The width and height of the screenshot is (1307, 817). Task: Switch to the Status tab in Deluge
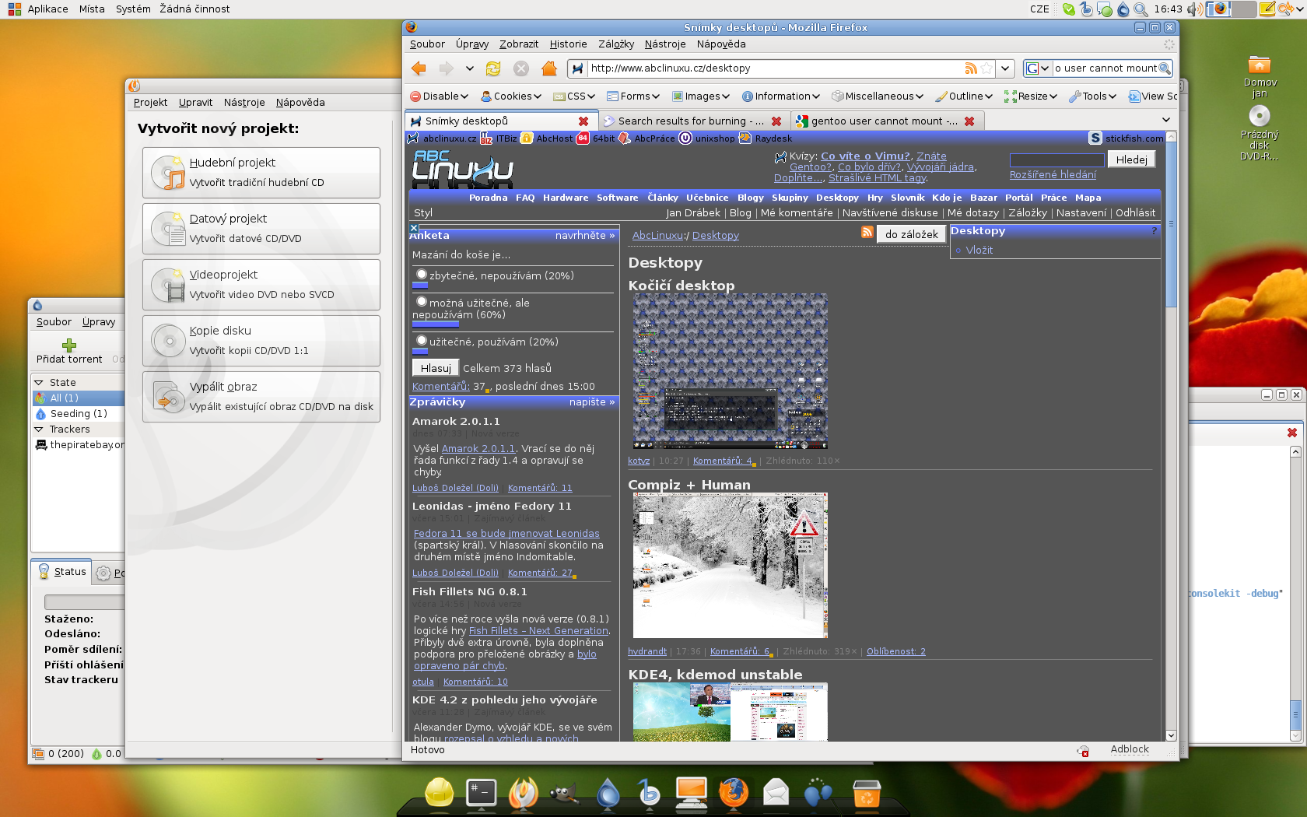pos(62,572)
